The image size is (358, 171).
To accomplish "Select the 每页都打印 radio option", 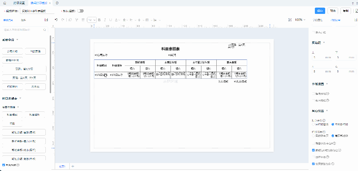I will [x=333, y=136].
